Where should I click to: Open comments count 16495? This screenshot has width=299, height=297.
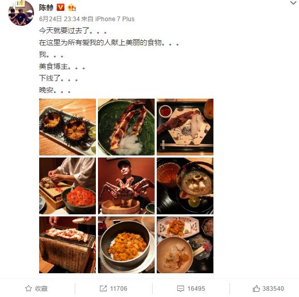pos(196,289)
